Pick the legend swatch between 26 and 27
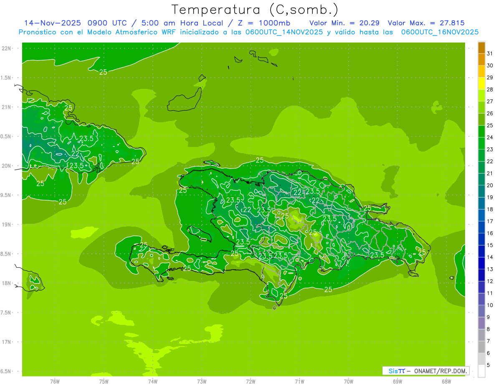The width and height of the screenshot is (501, 387). pos(481,107)
